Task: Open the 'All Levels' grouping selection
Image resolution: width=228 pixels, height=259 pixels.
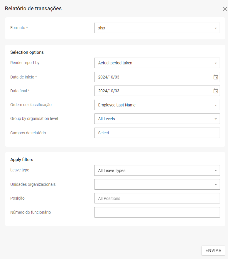Action: pyautogui.click(x=107, y=119)
